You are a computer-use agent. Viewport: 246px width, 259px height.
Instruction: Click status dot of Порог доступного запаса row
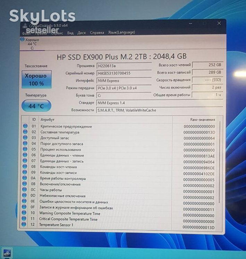click(25, 143)
